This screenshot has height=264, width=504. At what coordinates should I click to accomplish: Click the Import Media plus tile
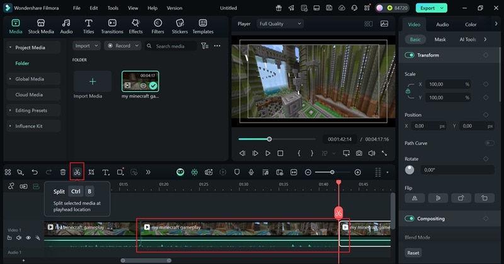[x=93, y=82]
